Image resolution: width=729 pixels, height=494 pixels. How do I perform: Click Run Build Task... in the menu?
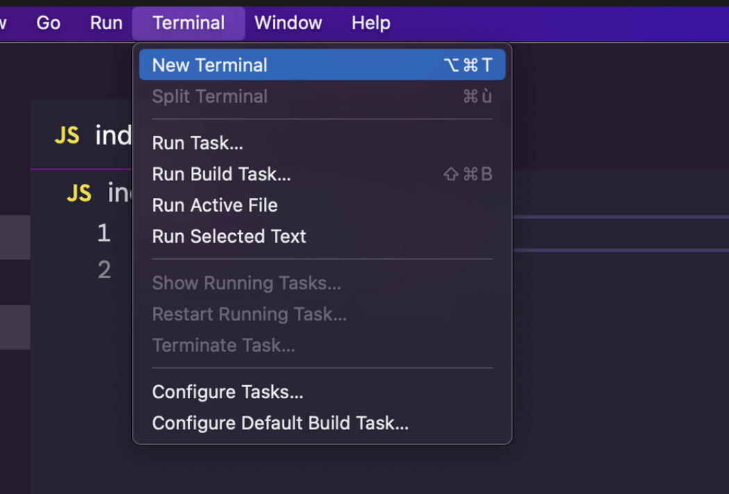[x=221, y=174]
